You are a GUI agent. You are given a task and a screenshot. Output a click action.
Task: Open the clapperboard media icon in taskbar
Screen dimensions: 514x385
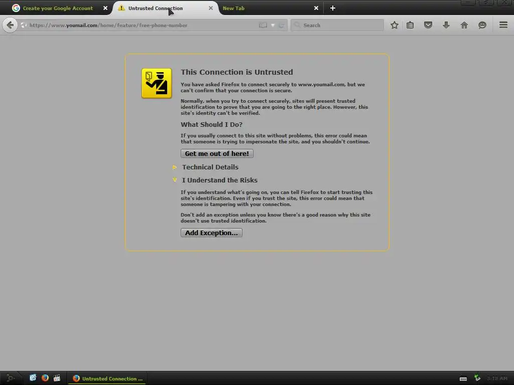(x=57, y=378)
